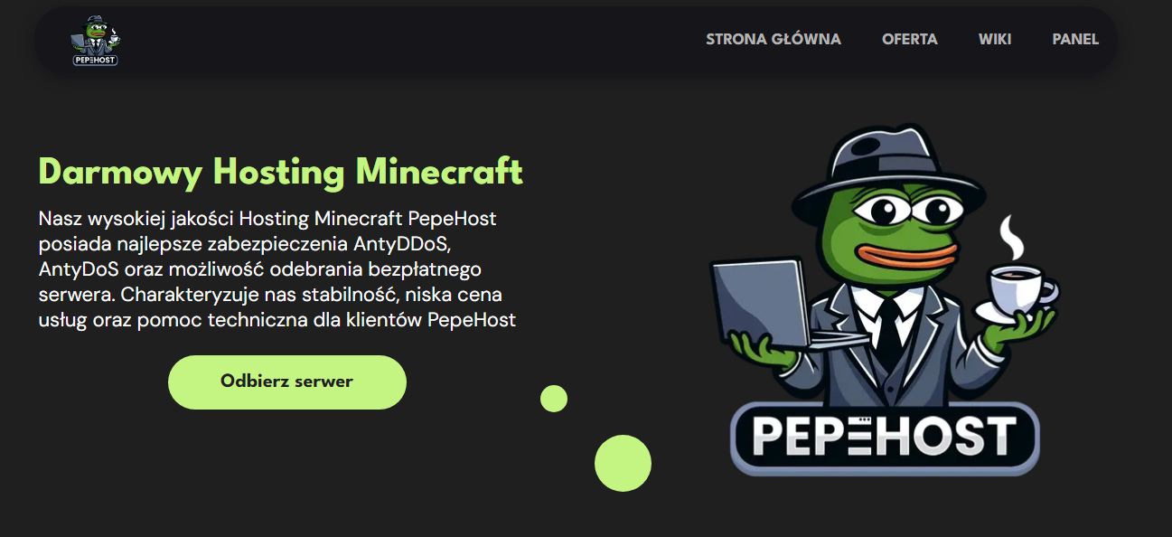Viewport: 1172px width, 537px height.
Task: Click the Darmowy Hosting Minecraft heading
Action: (x=281, y=171)
